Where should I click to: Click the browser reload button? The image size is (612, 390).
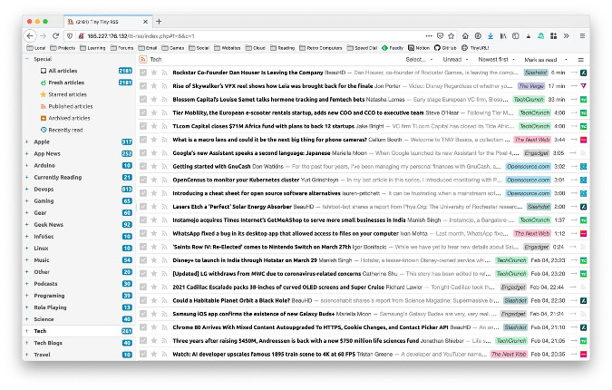[x=55, y=34]
